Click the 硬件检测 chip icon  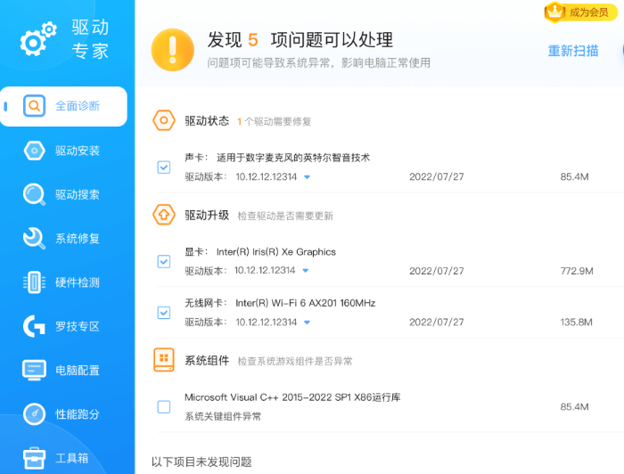coord(34,282)
